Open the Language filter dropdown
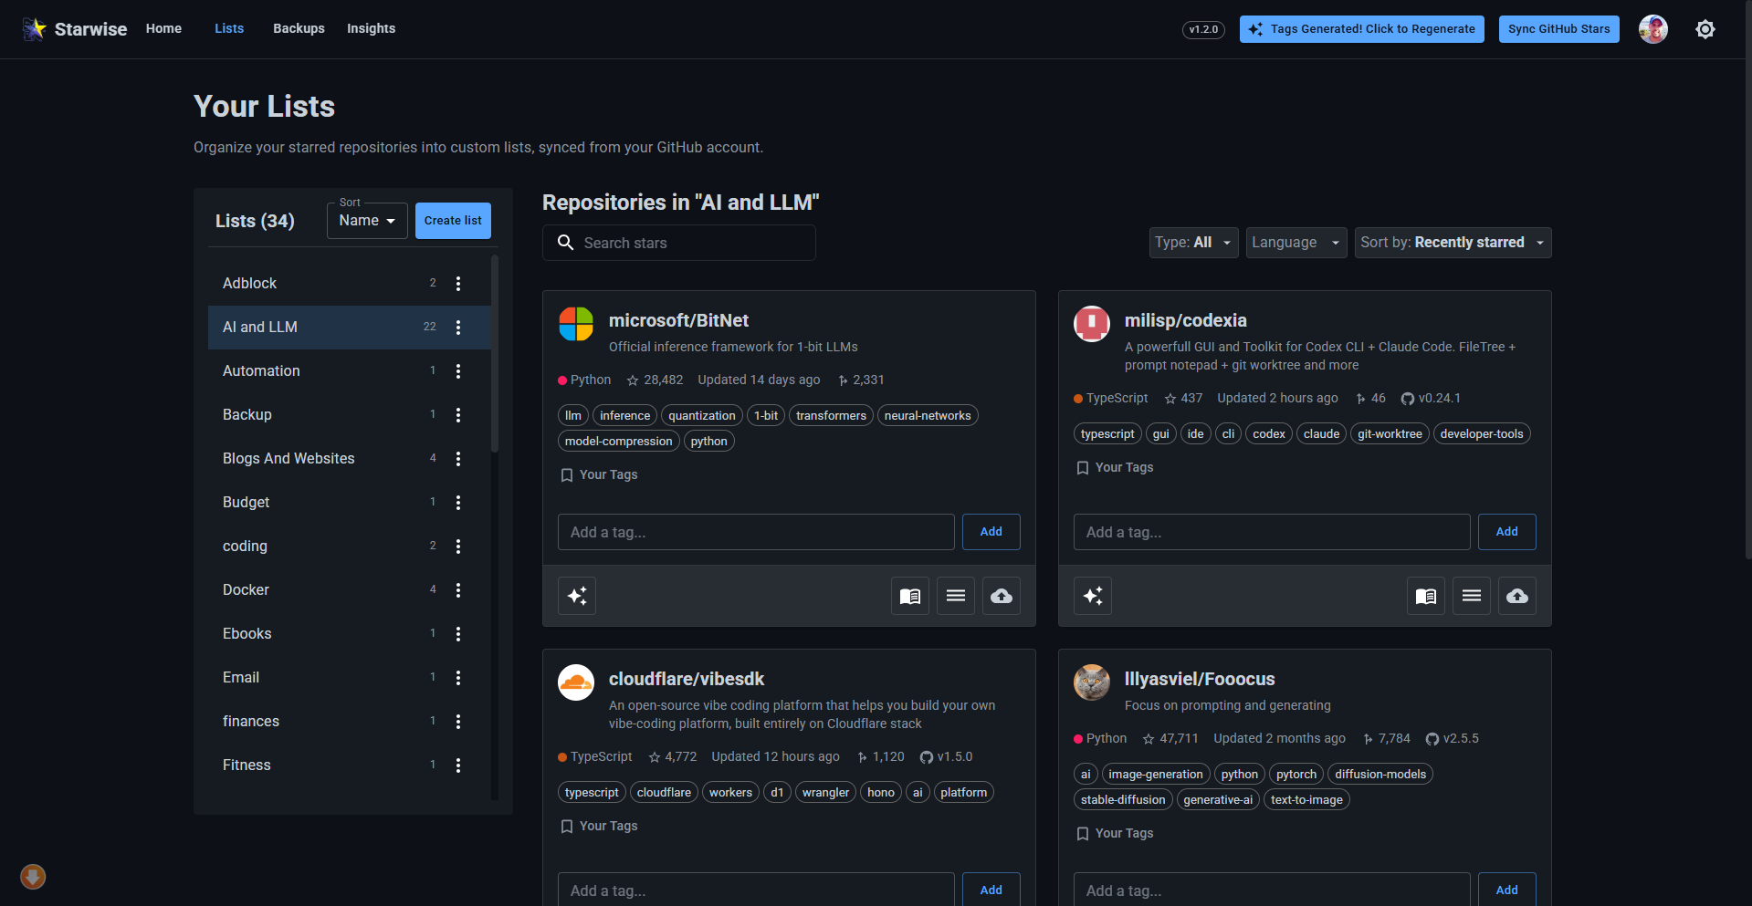Viewport: 1752px width, 906px height. point(1296,243)
